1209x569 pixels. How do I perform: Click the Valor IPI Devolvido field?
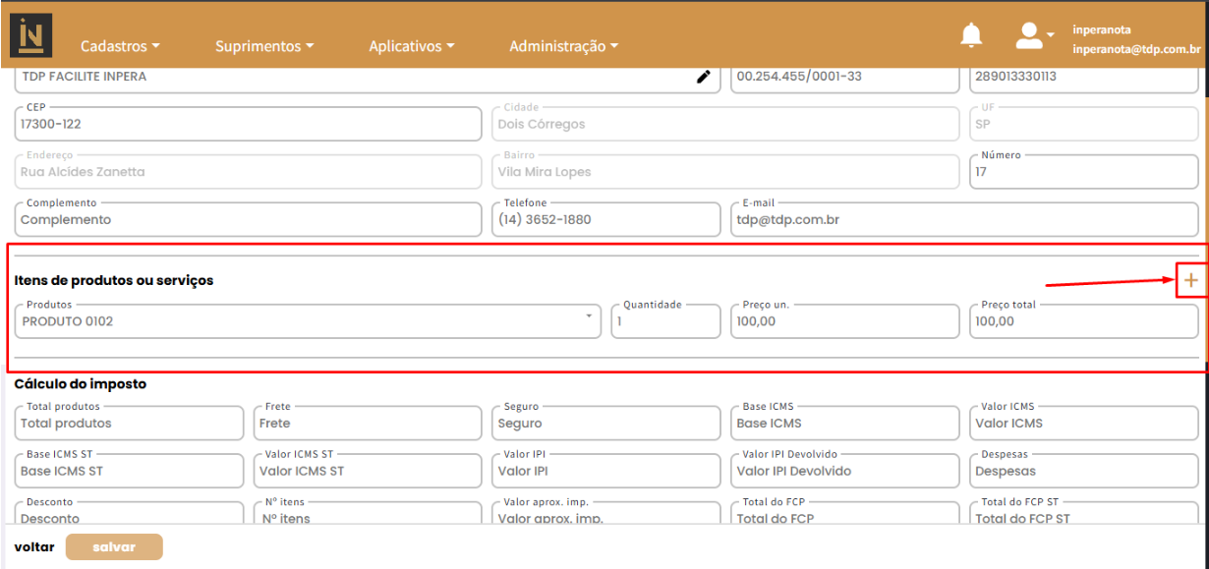click(844, 471)
